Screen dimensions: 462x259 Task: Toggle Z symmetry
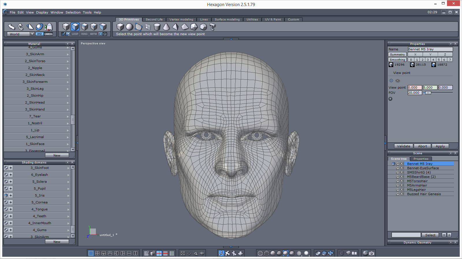click(x=445, y=54)
